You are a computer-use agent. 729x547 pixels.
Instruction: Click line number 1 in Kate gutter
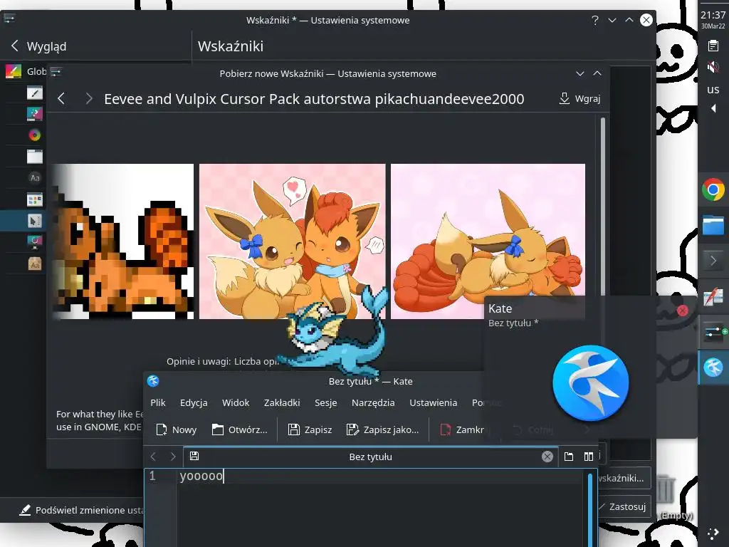click(x=152, y=476)
